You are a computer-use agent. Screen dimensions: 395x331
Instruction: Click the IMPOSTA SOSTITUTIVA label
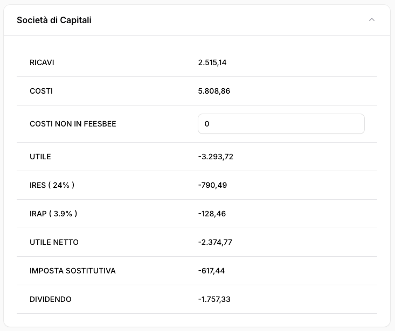[73, 271]
